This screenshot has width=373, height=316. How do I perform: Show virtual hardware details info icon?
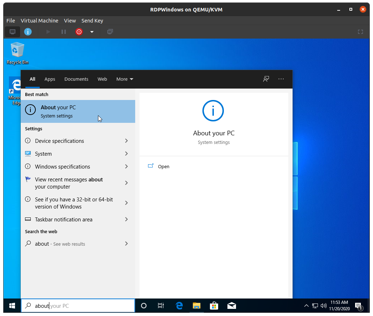tap(28, 32)
